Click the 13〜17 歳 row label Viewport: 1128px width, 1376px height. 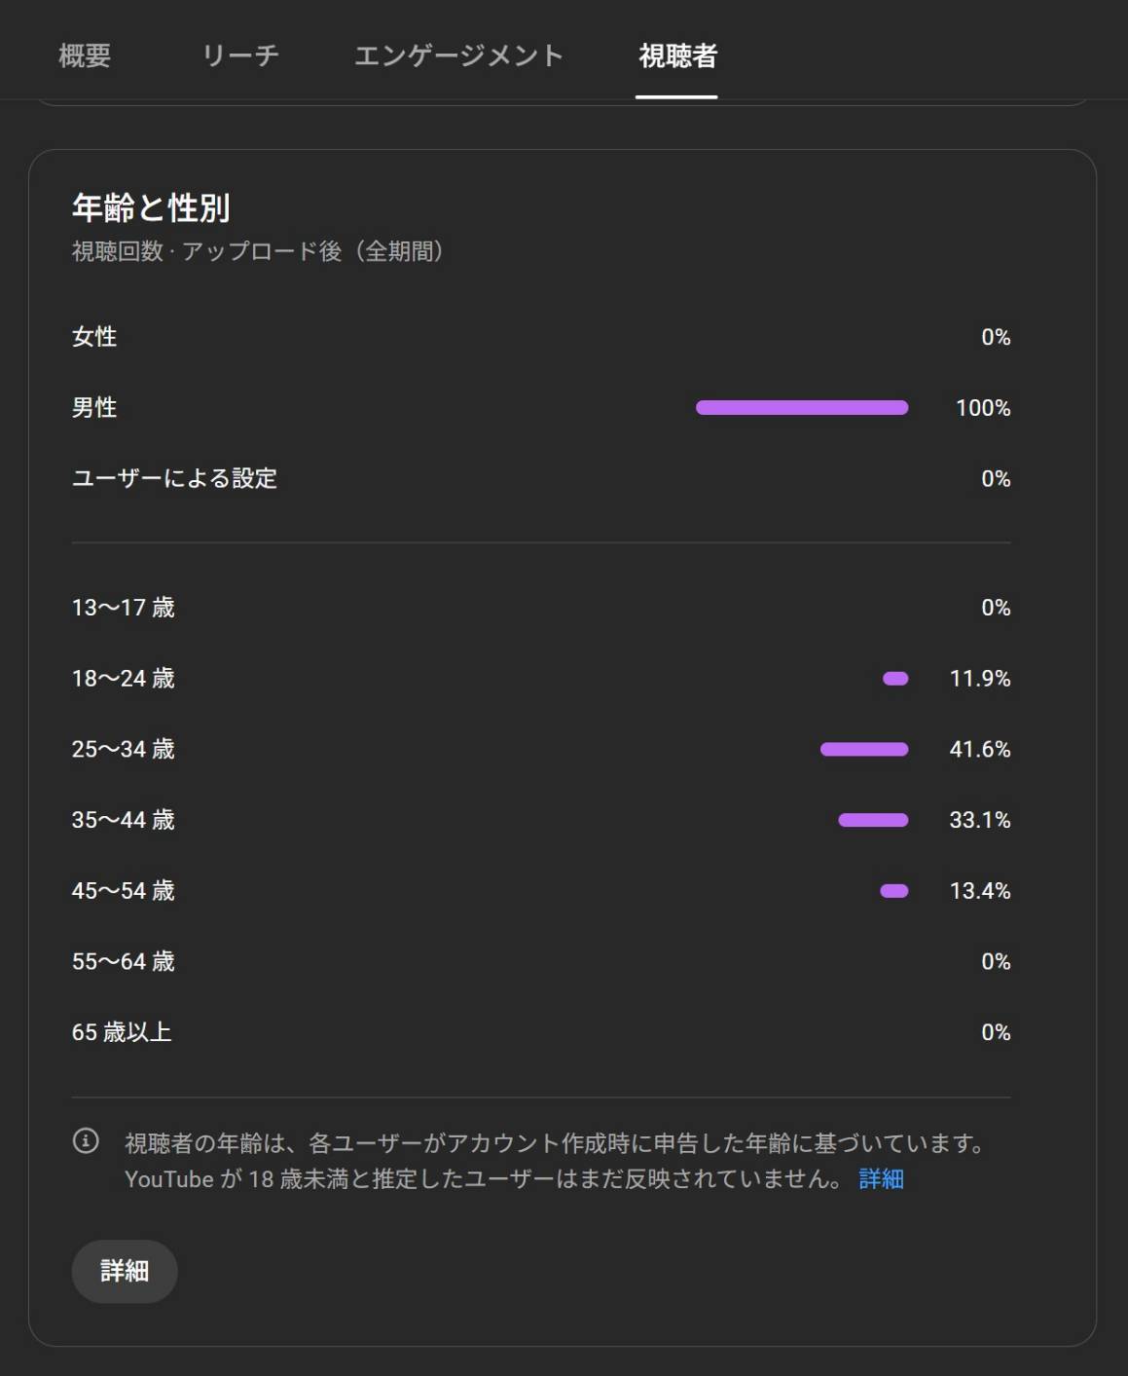123,608
